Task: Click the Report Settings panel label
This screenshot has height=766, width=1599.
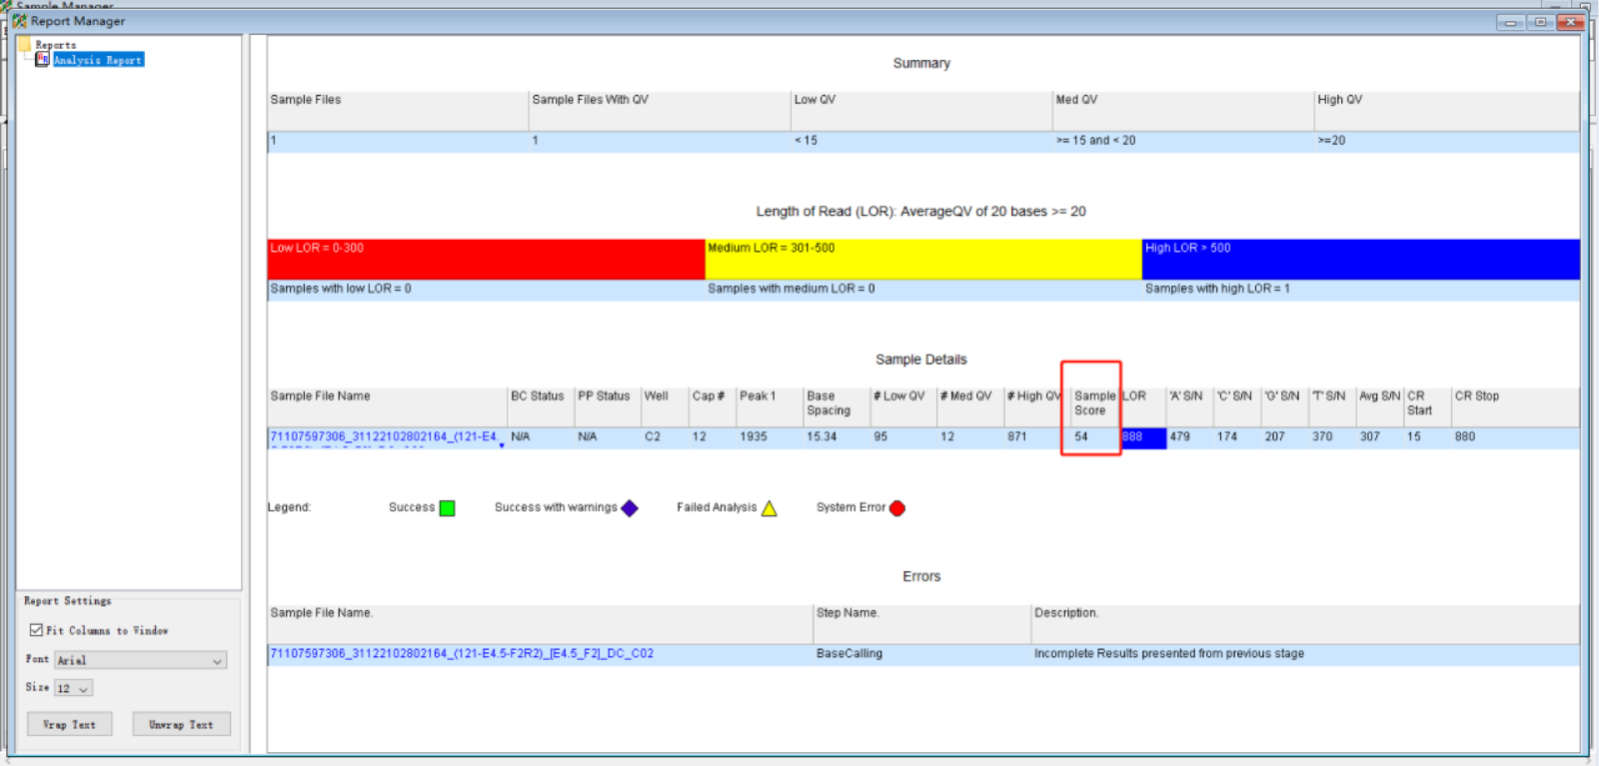Action: 68,601
